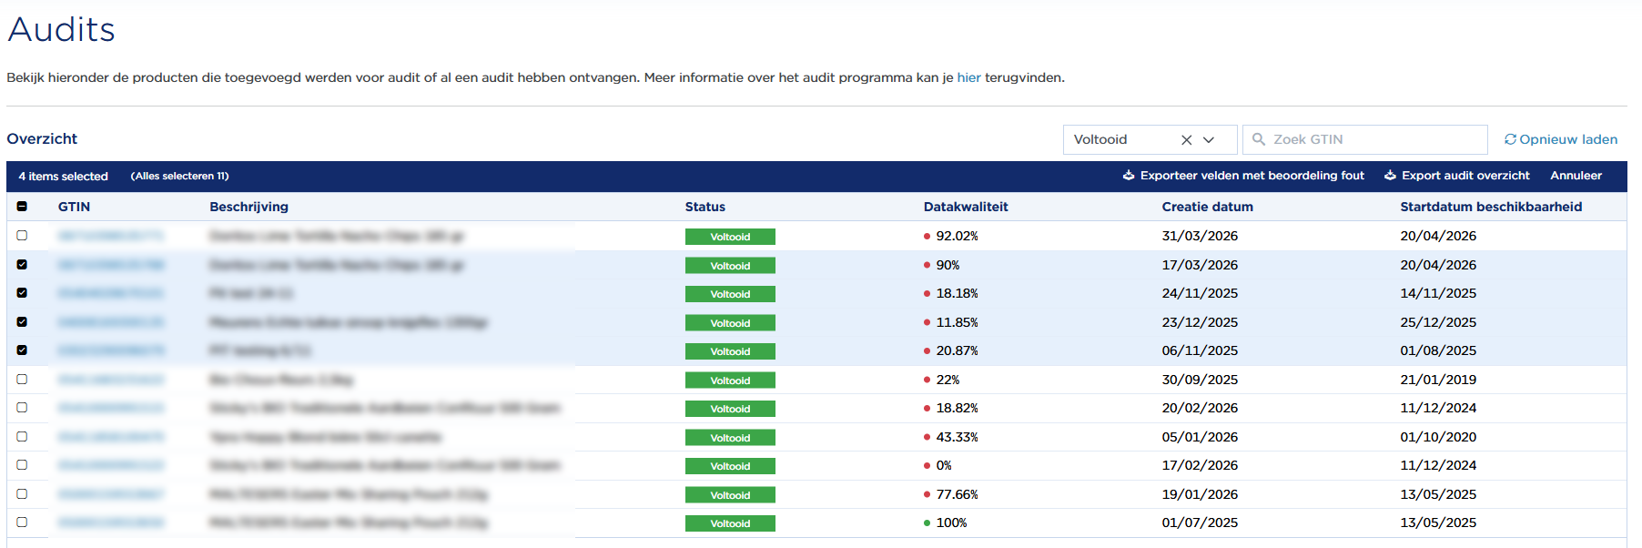Click the creation date 31/03/2026

[1200, 236]
